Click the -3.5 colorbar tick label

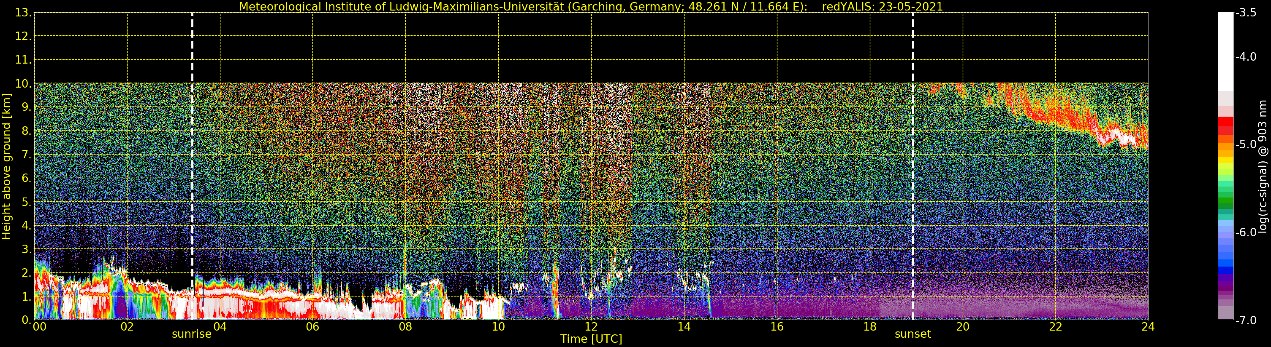(x=1246, y=13)
